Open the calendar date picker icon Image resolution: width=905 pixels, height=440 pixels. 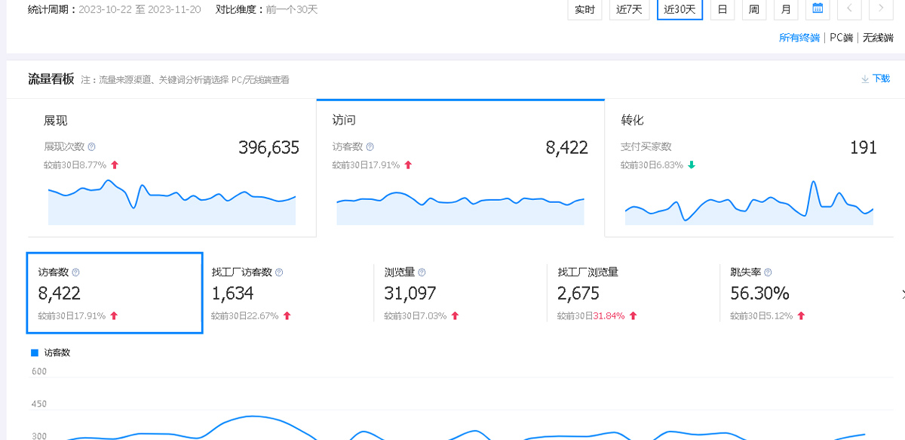click(817, 9)
